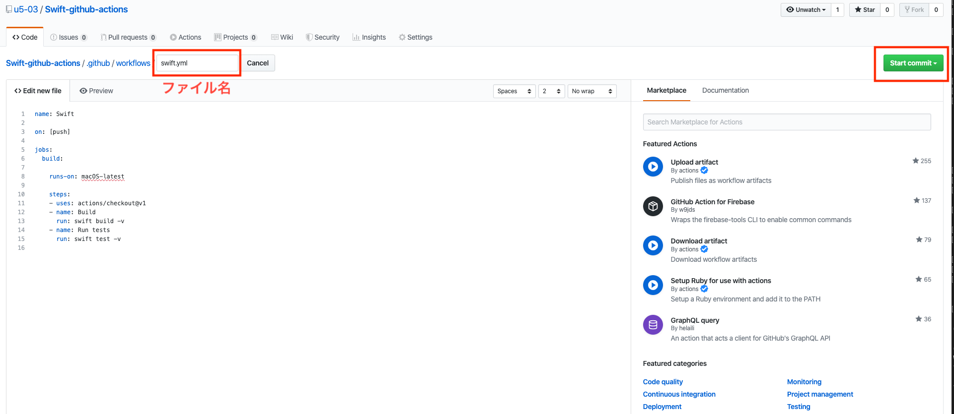Open repository Settings tab
Screen dimensions: 954x414
[x=415, y=37]
